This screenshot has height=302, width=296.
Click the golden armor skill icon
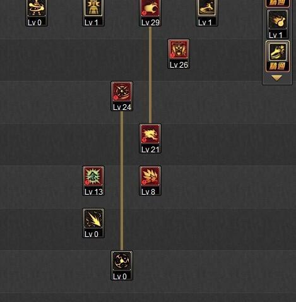click(93, 8)
